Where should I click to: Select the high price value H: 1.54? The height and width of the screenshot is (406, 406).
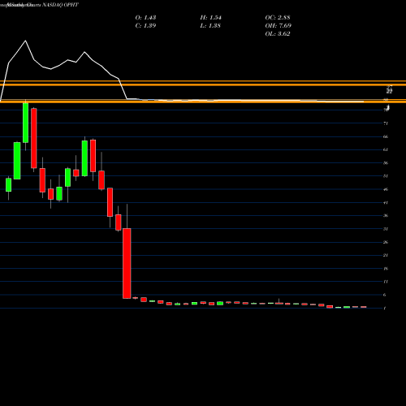pyautogui.click(x=211, y=18)
